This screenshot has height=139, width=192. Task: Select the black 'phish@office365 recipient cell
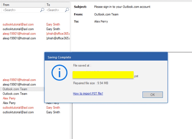click(58, 38)
